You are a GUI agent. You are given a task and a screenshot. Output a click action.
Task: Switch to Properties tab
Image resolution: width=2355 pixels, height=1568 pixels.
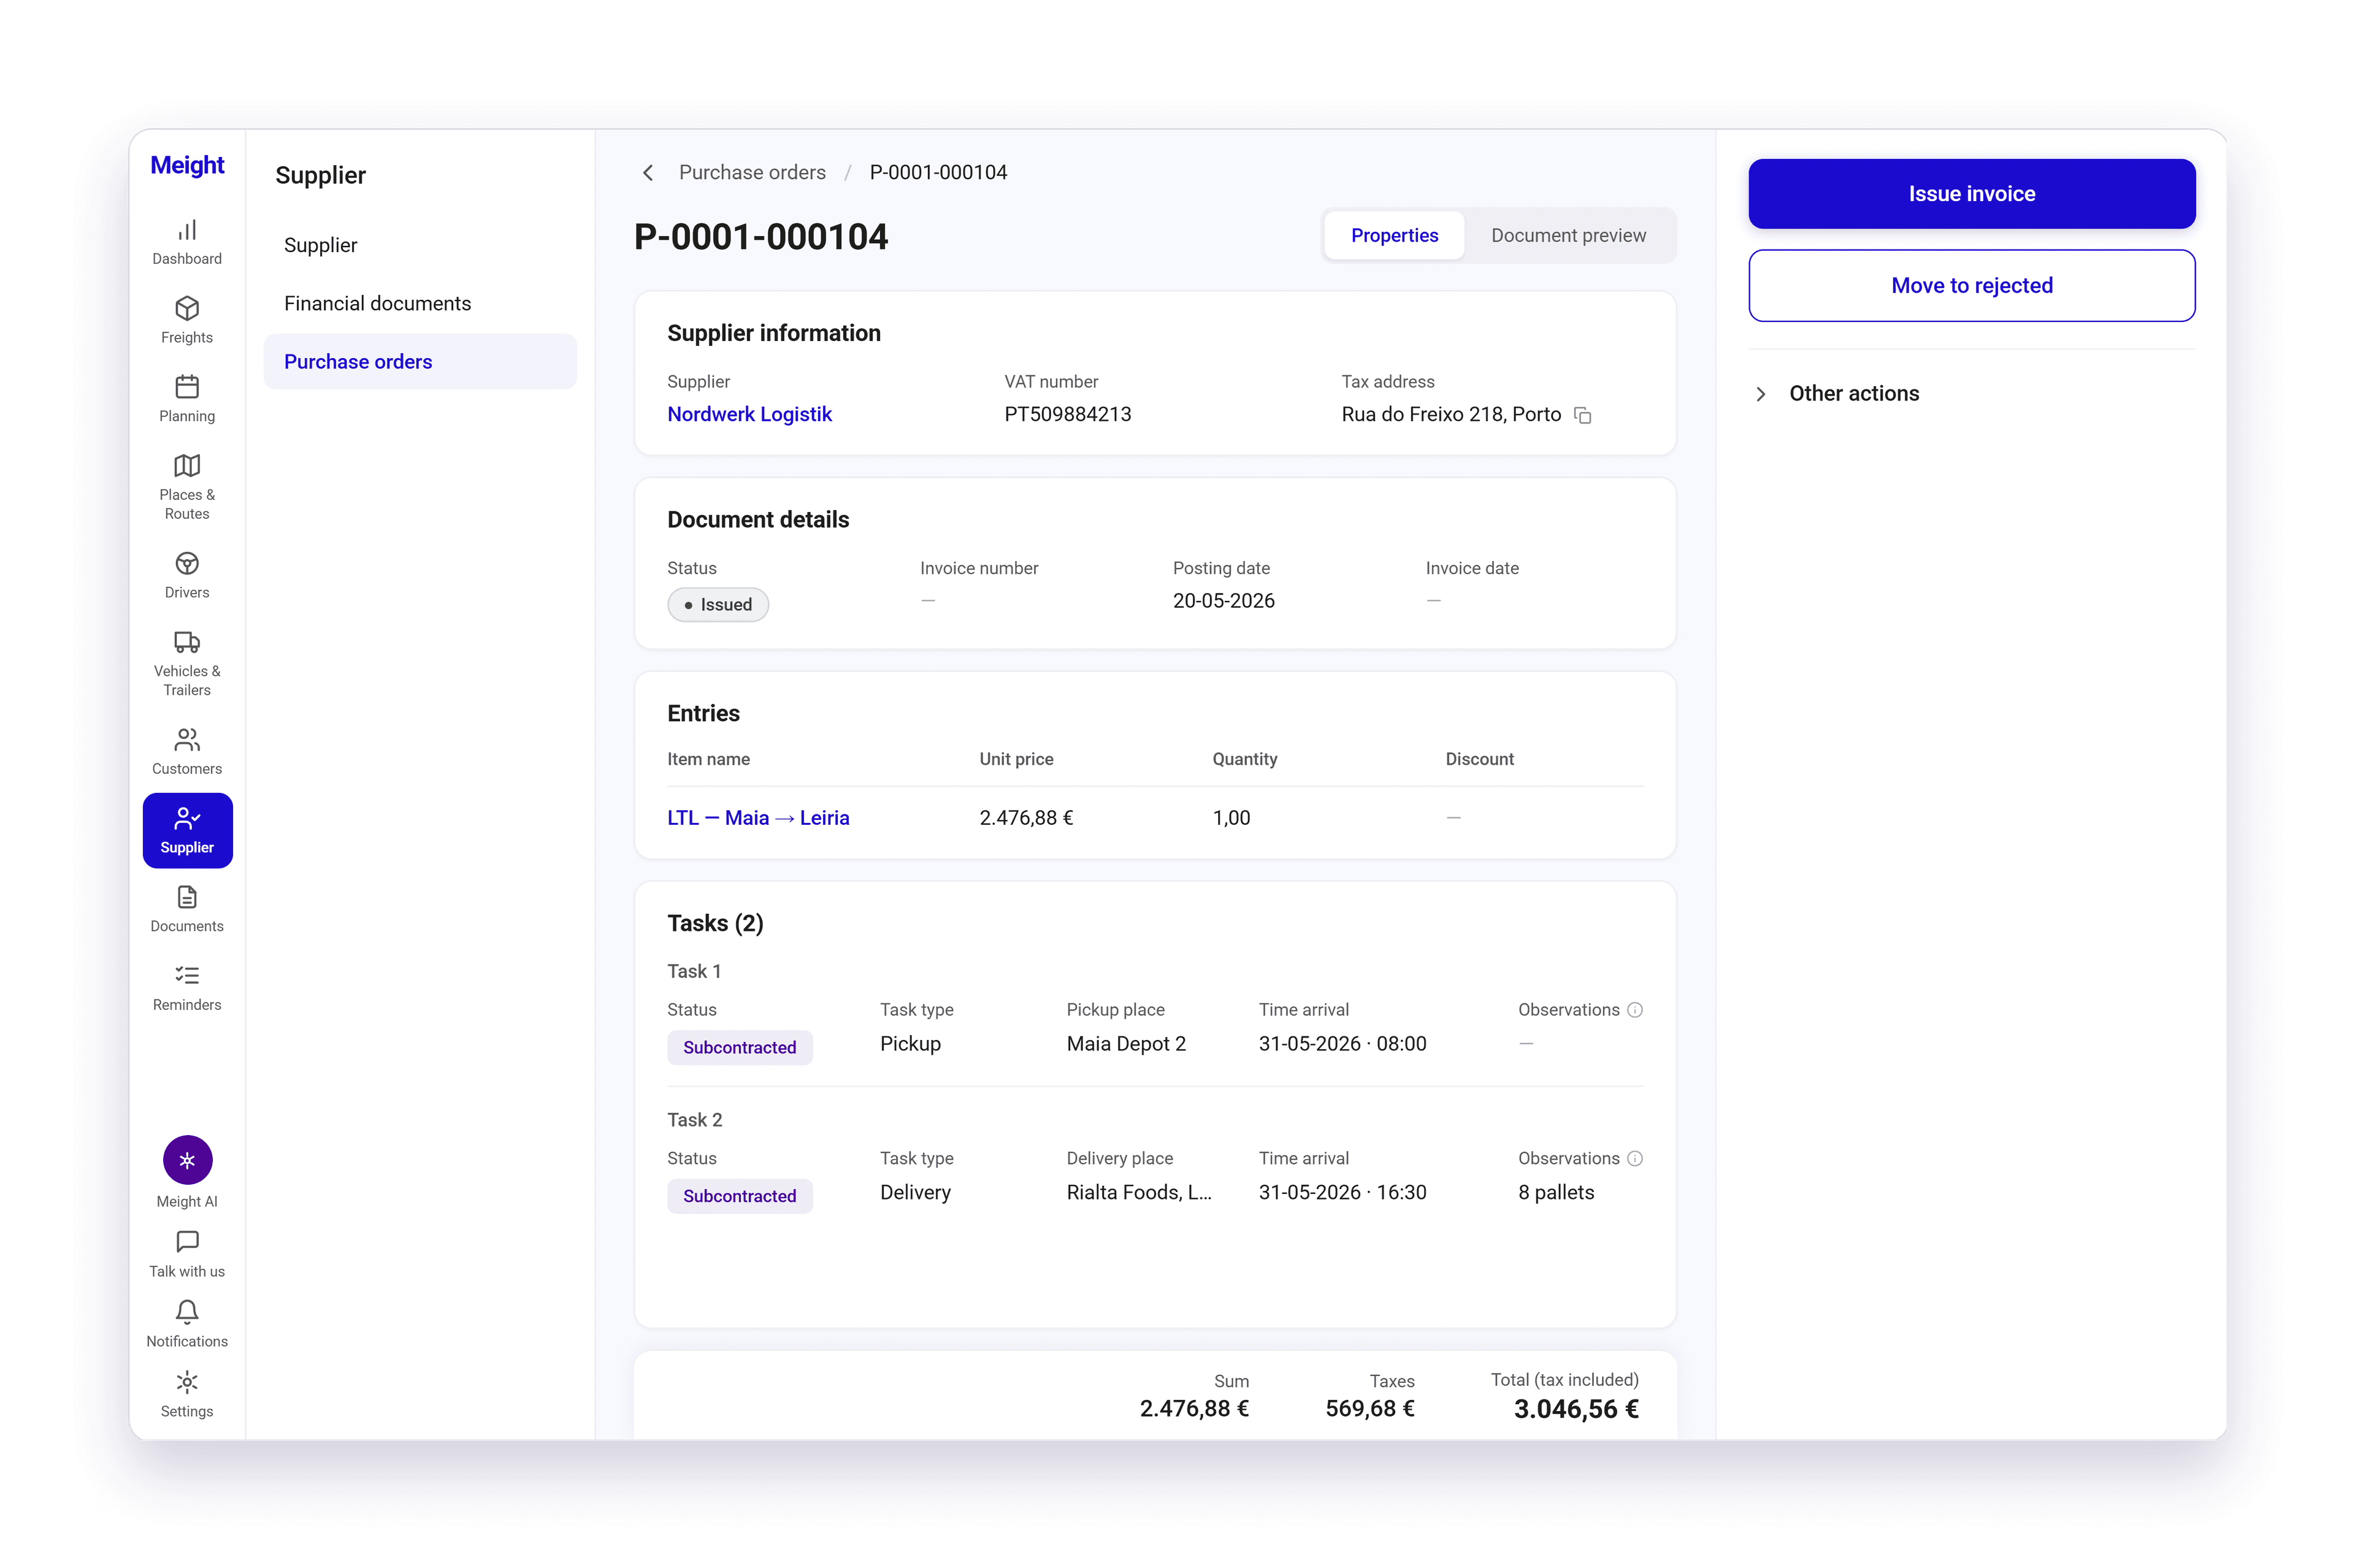click(x=1394, y=235)
